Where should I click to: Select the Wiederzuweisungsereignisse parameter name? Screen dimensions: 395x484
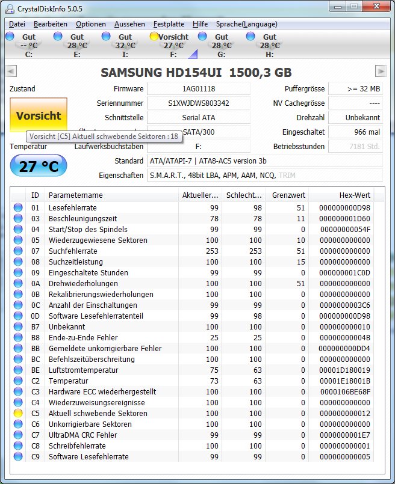[x=97, y=402]
